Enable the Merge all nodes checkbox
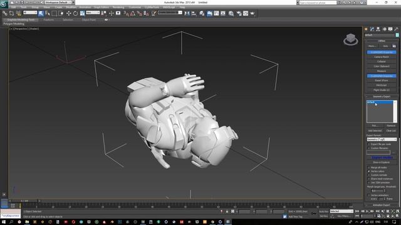 tap(369, 167)
